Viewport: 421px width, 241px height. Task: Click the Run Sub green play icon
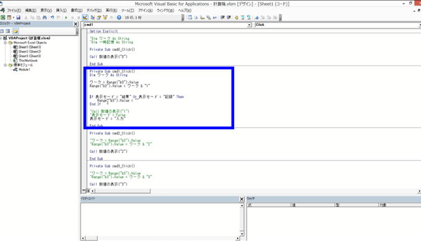pos(66,17)
